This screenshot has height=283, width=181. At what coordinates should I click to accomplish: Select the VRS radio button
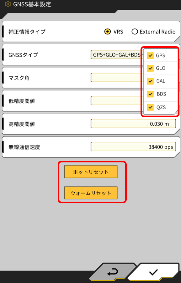click(x=108, y=32)
